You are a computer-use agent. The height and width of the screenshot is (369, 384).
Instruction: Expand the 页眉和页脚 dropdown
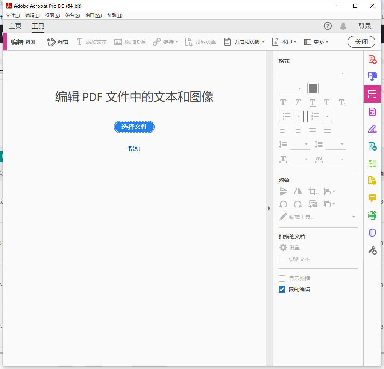(x=244, y=42)
